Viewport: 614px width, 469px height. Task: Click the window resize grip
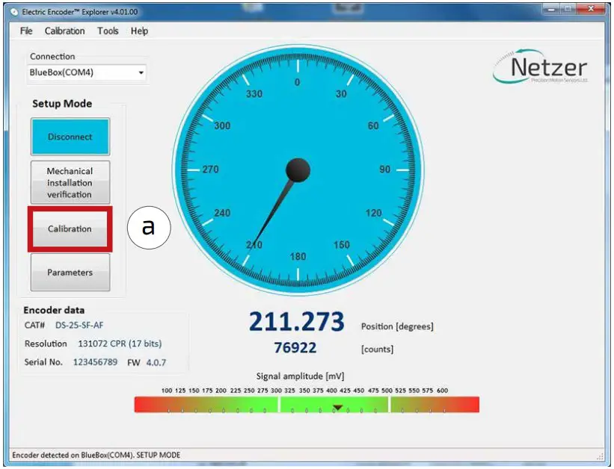(601, 456)
